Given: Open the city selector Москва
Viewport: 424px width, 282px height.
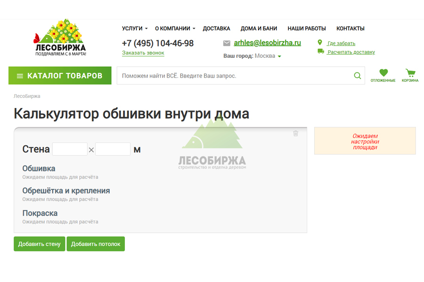Looking at the screenshot, I should pos(268,56).
